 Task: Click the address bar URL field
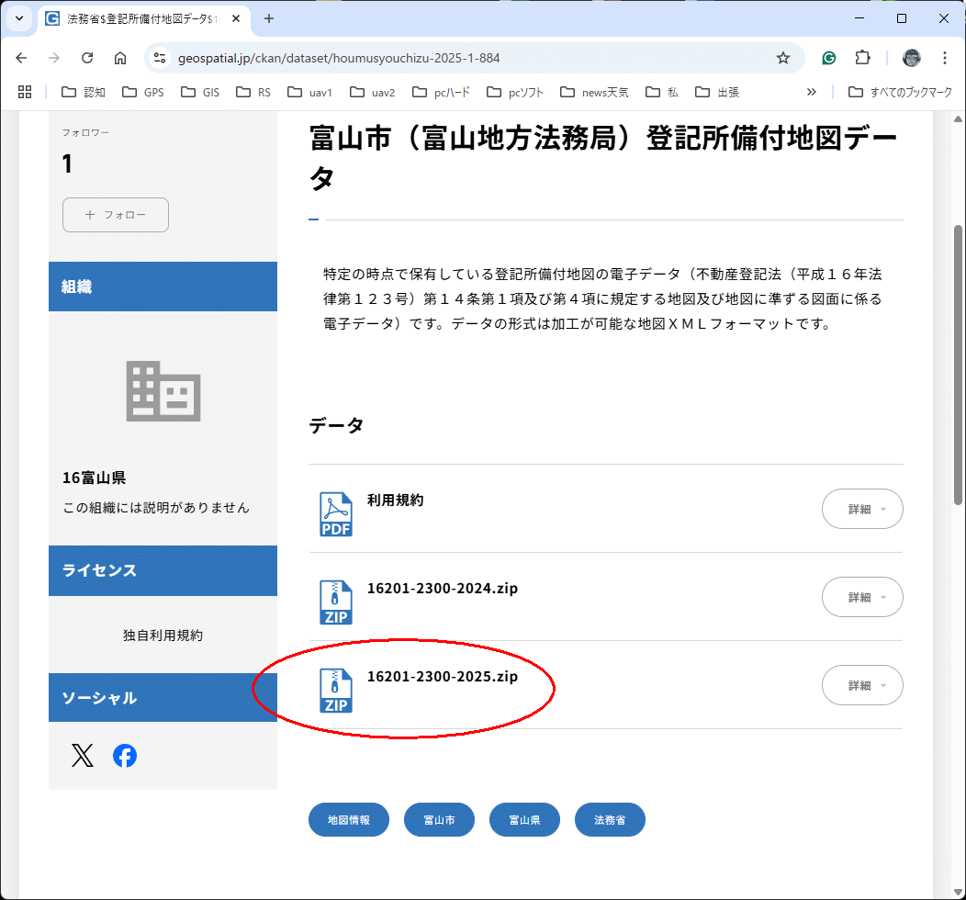coord(459,58)
